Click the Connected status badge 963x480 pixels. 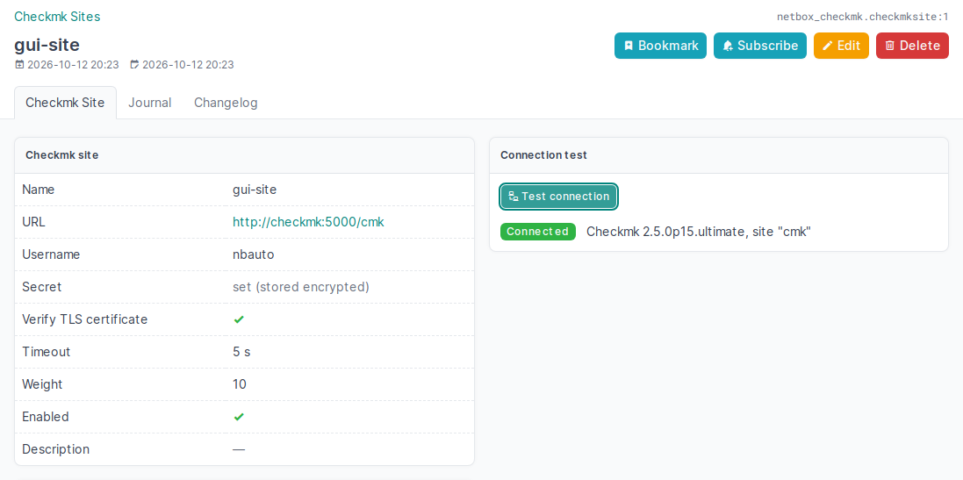(x=538, y=232)
